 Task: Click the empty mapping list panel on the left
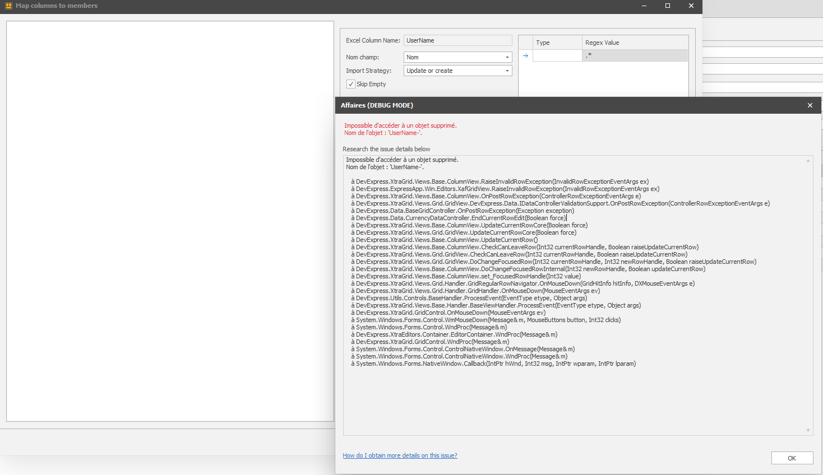click(168, 224)
